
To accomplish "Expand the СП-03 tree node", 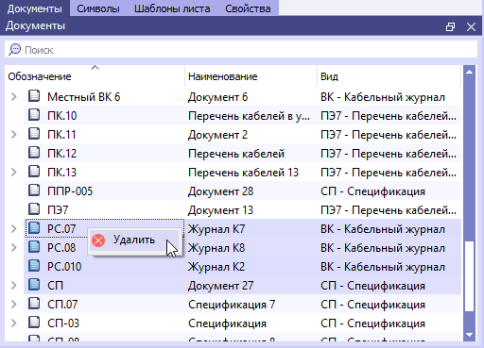I will pos(13,323).
